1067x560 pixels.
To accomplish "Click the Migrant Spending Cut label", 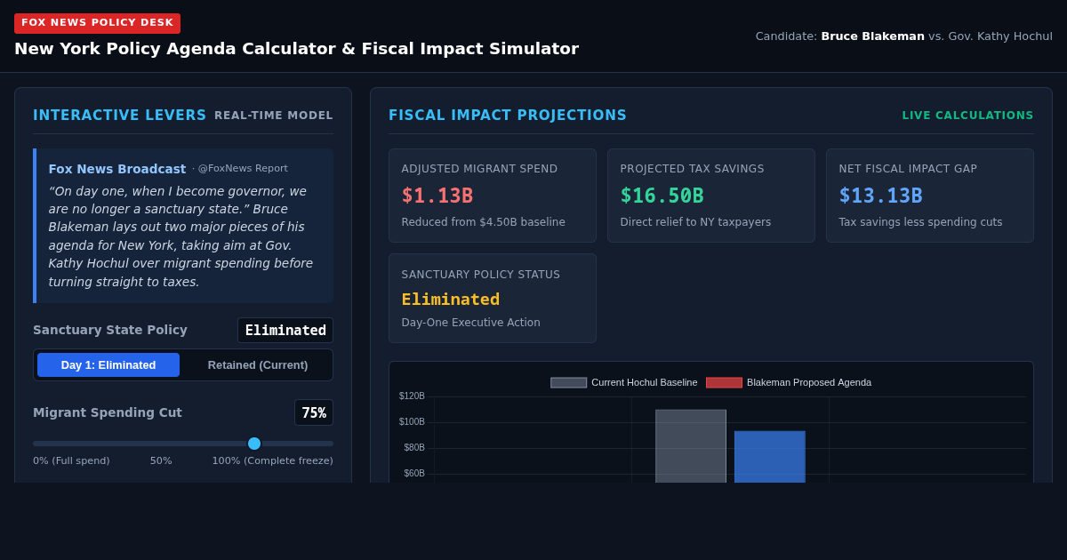I will [x=108, y=412].
